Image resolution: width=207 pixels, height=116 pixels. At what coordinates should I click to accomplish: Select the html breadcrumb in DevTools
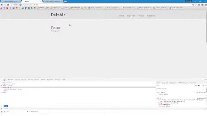2,106
